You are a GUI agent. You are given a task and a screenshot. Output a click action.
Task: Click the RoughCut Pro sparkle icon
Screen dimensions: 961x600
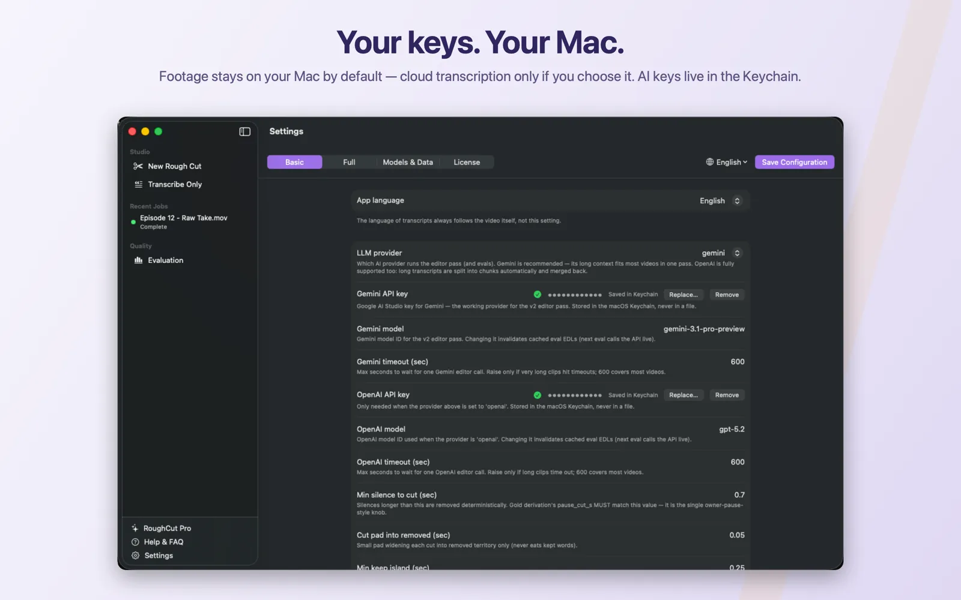click(x=135, y=528)
